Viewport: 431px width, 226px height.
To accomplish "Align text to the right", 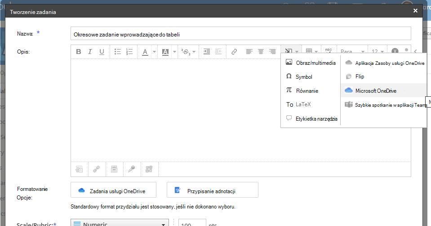I will click(272, 51).
